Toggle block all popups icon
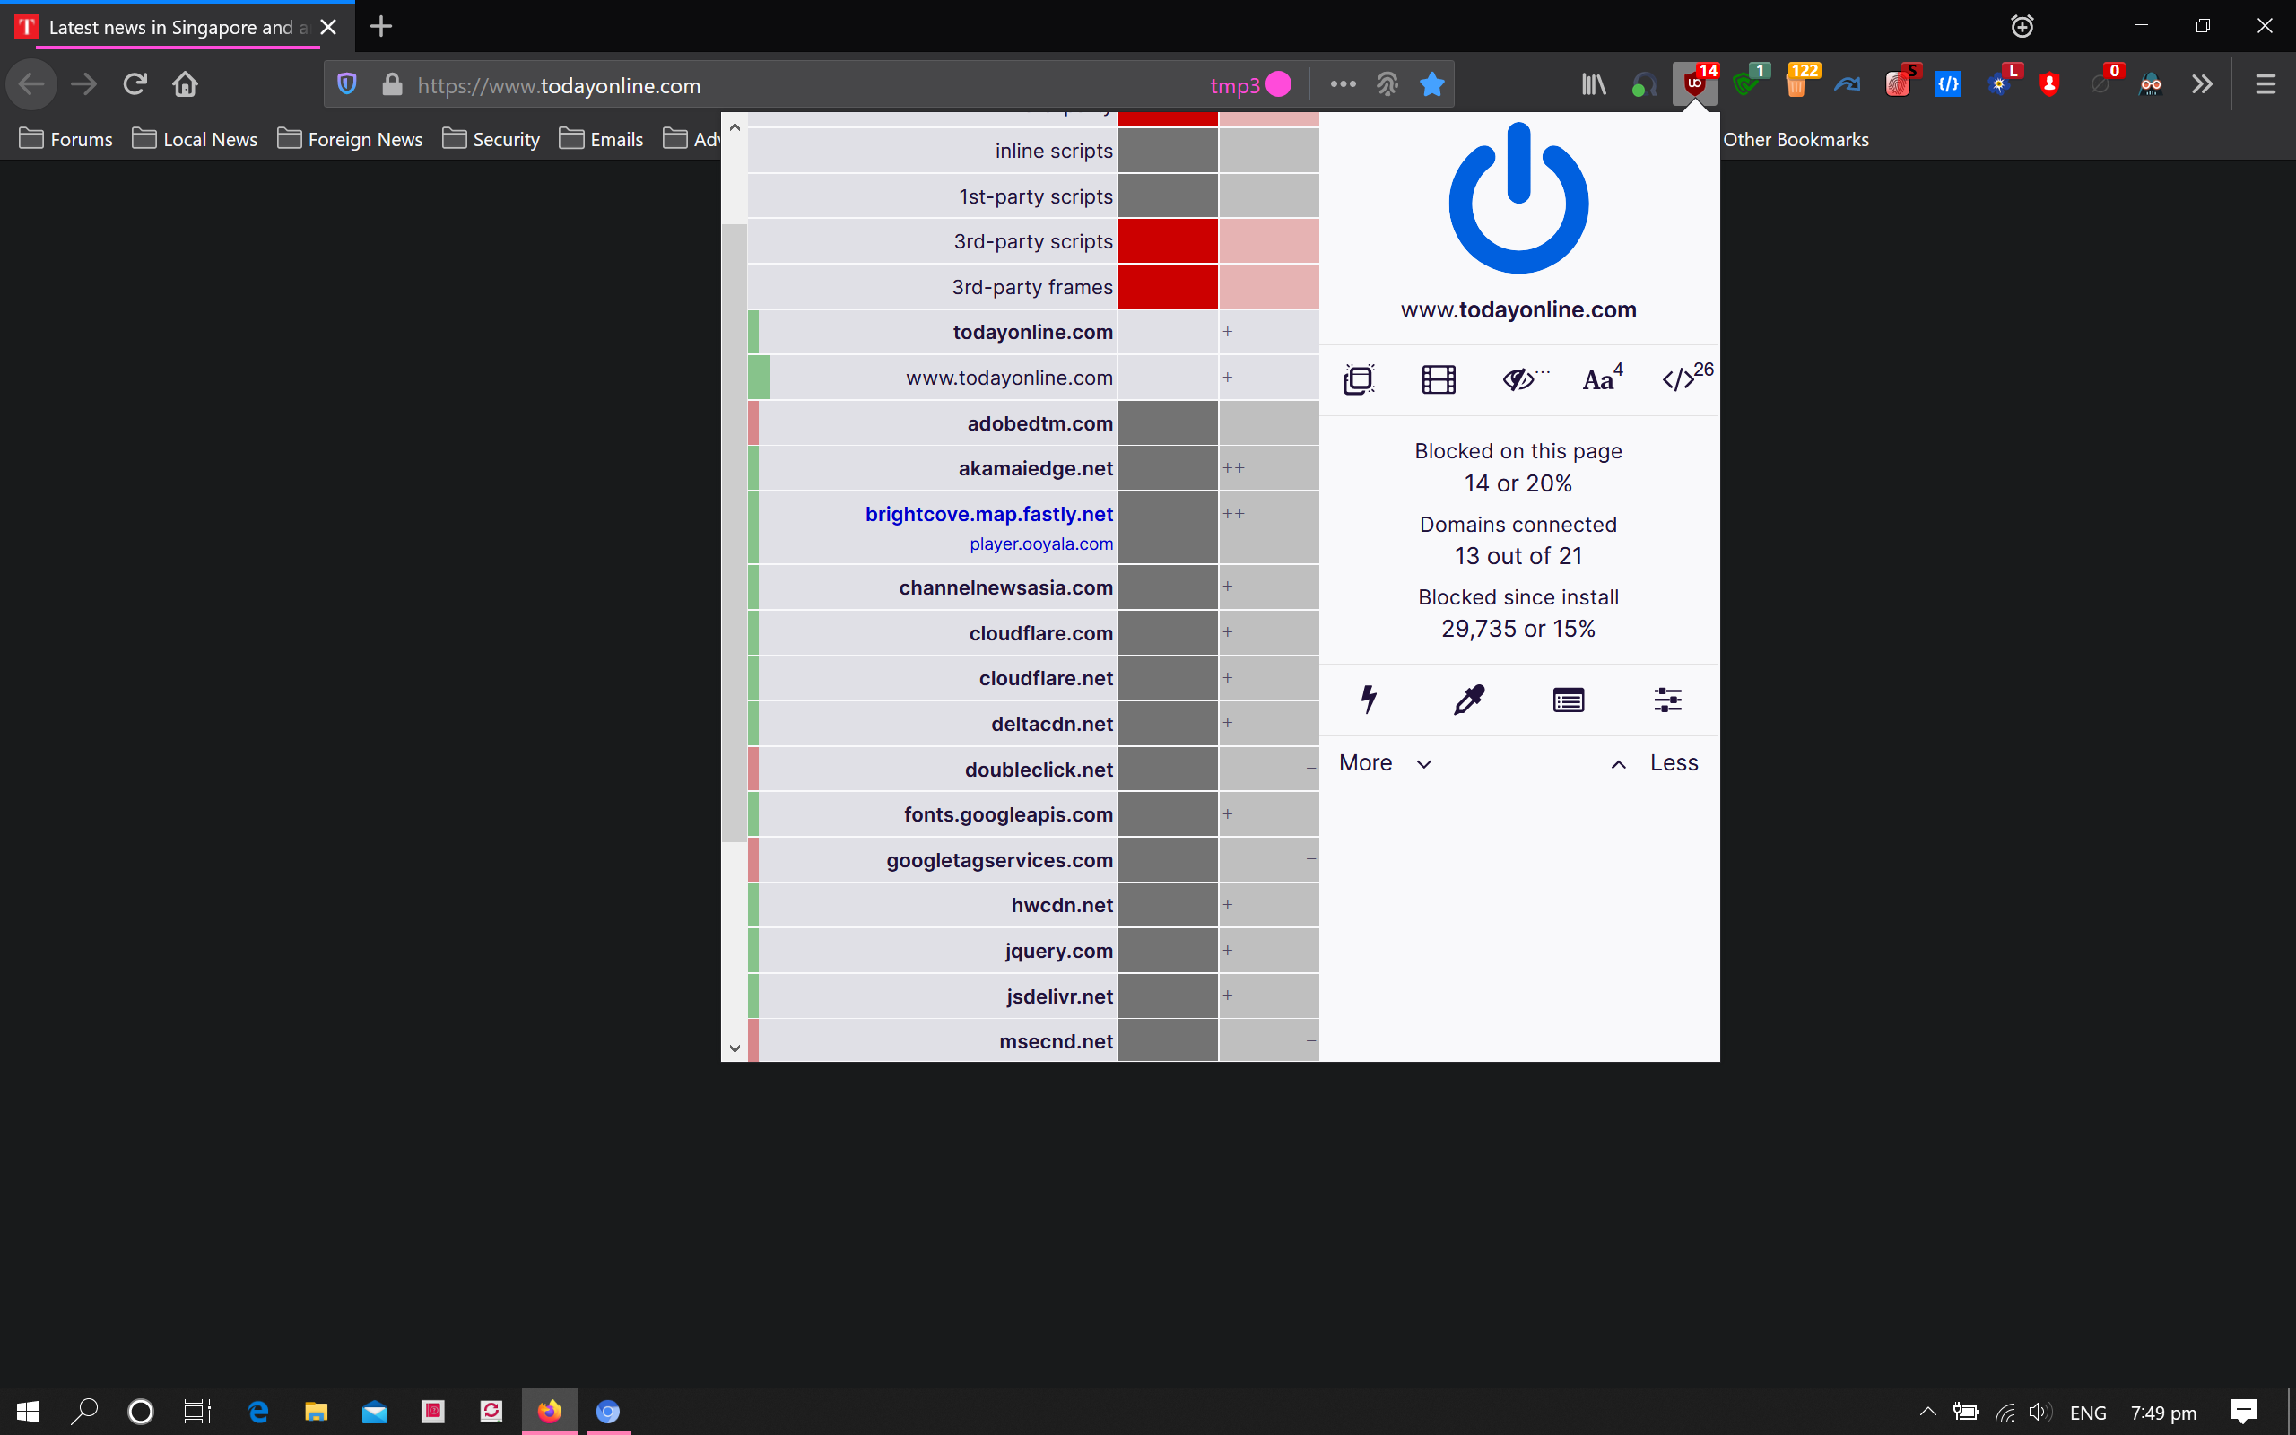 click(x=1359, y=379)
